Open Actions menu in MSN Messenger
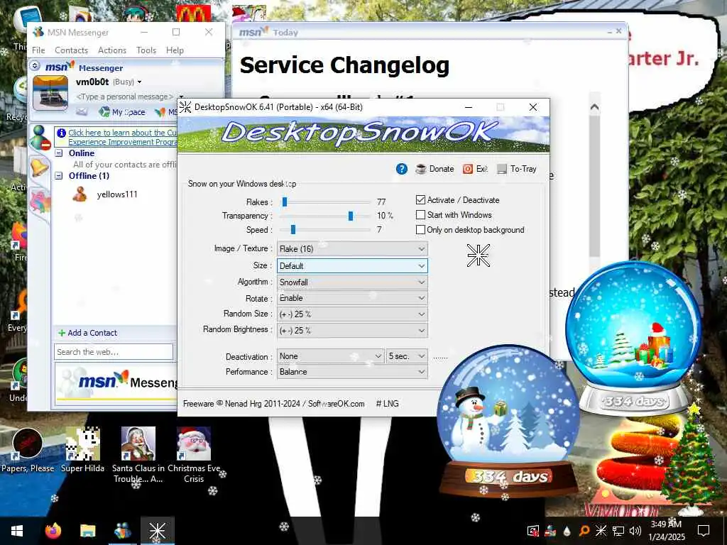 point(111,50)
